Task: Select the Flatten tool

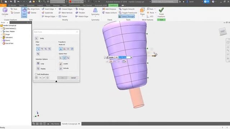Action: [63, 16]
